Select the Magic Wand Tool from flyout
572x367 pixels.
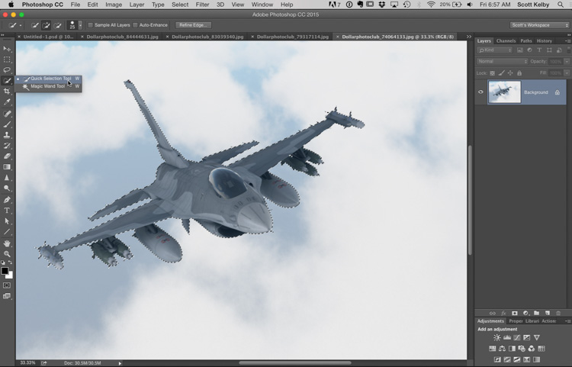(47, 86)
